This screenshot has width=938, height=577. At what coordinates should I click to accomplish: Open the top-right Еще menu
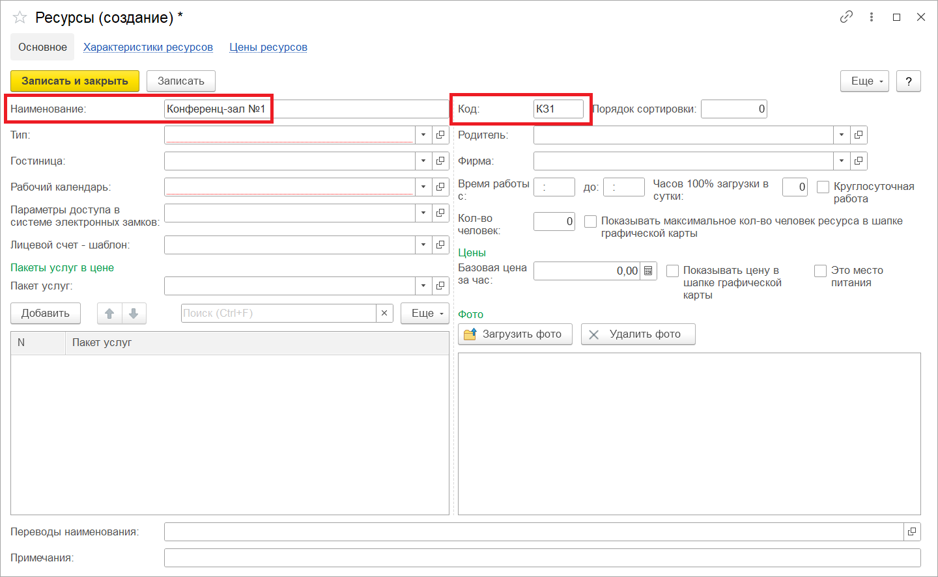(864, 81)
